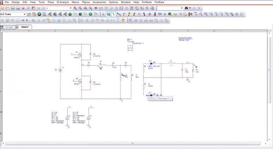
Task: Click the Run PSpice simulation button
Action: (39, 14)
